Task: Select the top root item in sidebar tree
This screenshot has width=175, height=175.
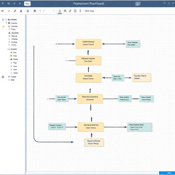Action: pos(12,20)
